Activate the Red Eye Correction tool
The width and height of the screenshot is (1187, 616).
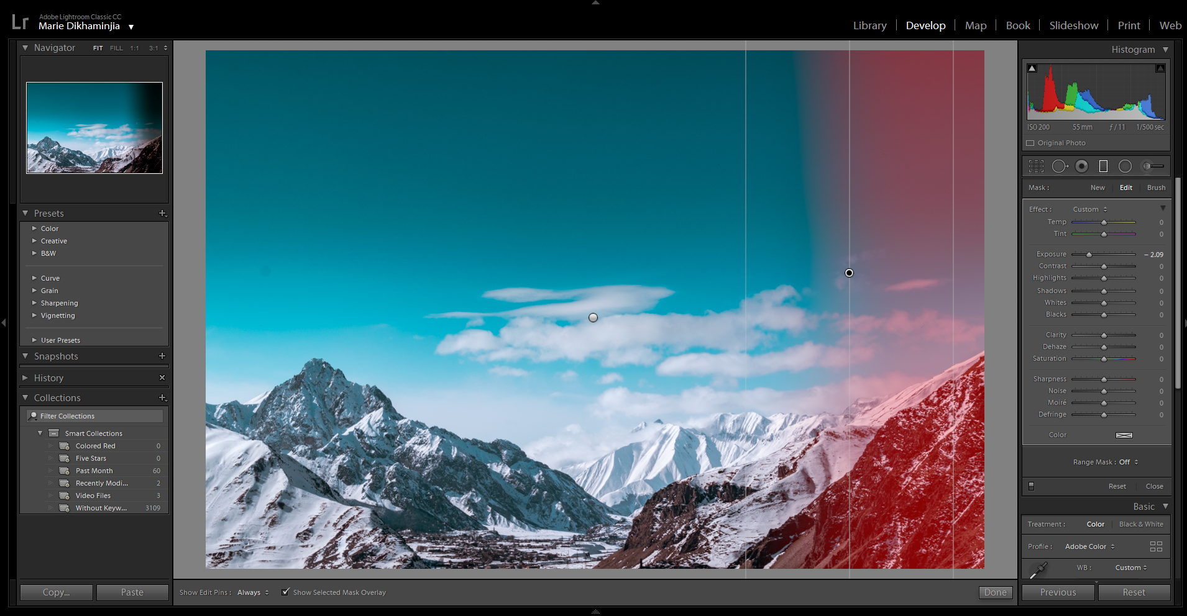point(1082,166)
